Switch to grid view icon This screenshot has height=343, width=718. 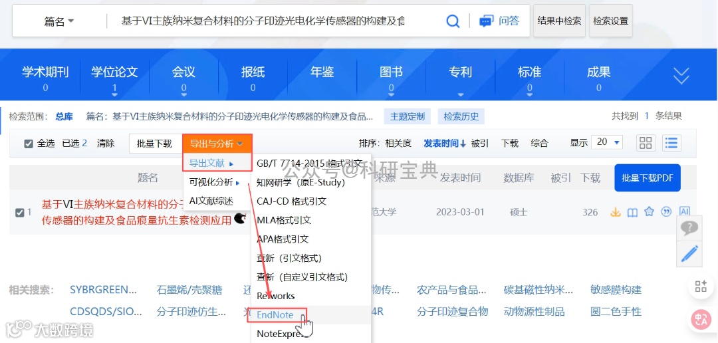pyautogui.click(x=646, y=143)
